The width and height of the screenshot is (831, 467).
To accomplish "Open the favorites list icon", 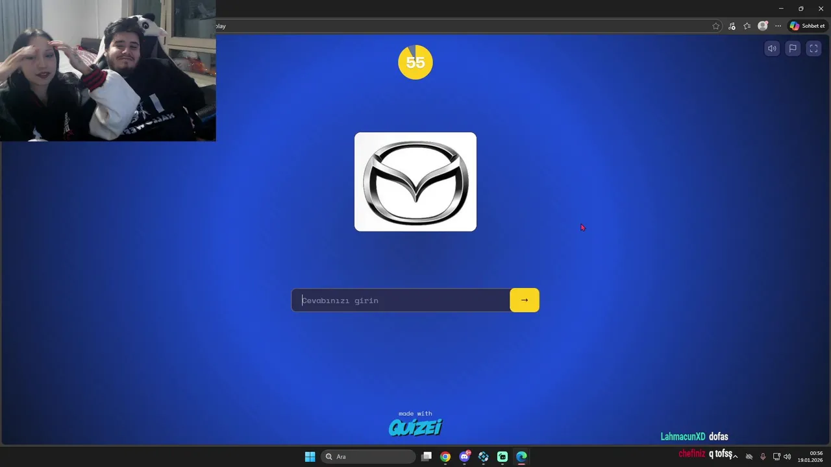I will (x=747, y=26).
